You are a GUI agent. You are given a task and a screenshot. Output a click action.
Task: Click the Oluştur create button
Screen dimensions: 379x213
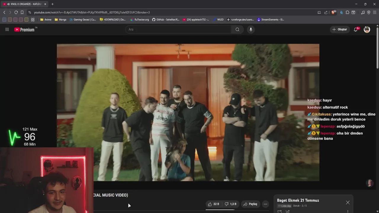340,29
